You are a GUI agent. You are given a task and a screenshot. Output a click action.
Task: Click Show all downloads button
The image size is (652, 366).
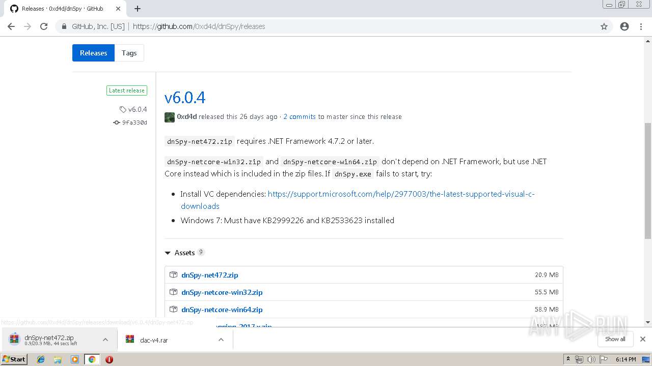(615, 339)
